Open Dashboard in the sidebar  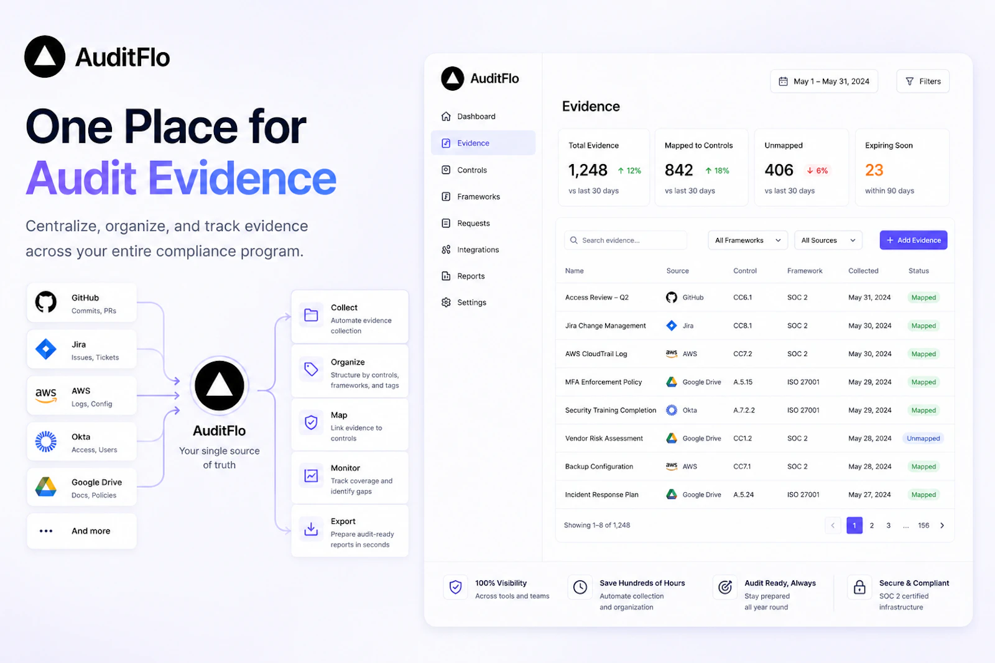(x=483, y=116)
